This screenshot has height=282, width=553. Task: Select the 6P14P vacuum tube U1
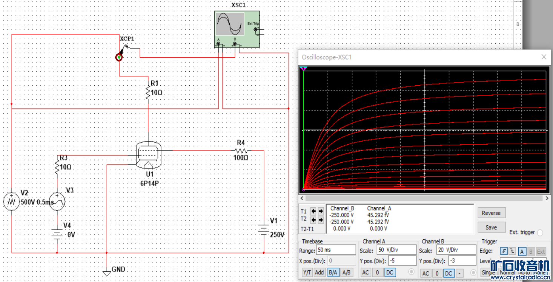tap(149, 154)
